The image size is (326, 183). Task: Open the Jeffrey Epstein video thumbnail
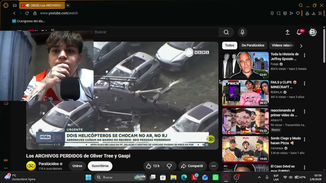[x=245, y=65]
